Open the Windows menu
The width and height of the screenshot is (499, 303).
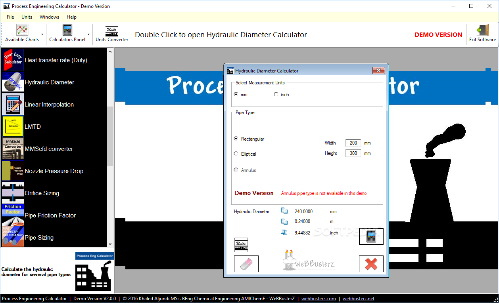[49, 17]
